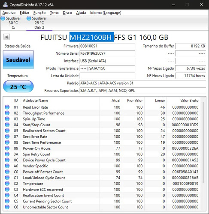This screenshot has height=214, width=209.
Task: Click raw value 0031000F0019
Action: point(185,184)
